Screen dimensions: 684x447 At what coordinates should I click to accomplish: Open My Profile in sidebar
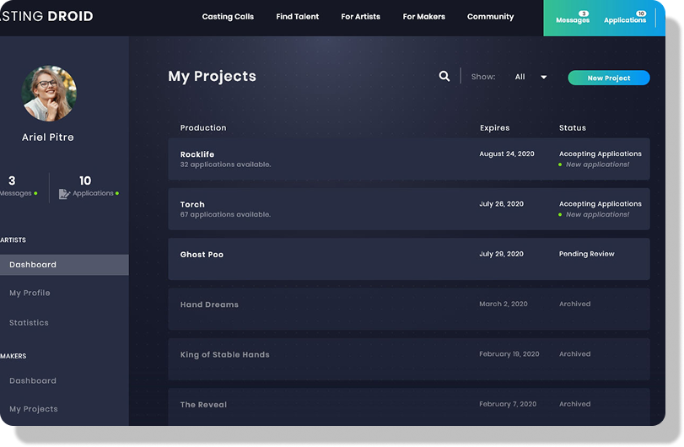tap(30, 293)
